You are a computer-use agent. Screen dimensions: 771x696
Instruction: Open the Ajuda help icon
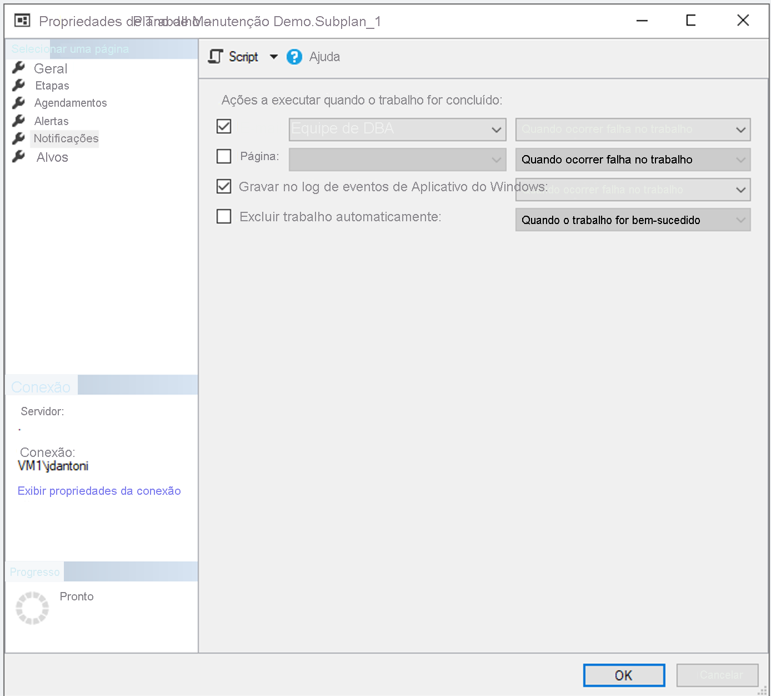click(x=294, y=56)
